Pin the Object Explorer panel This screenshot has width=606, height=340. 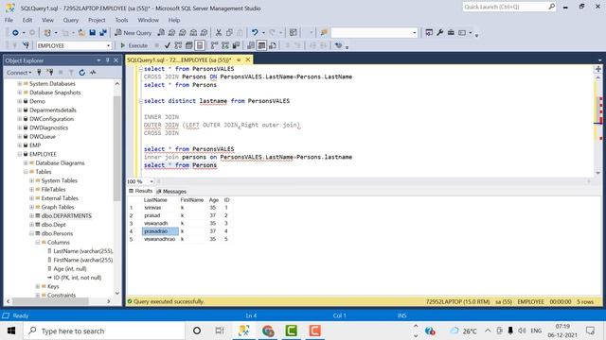point(108,60)
